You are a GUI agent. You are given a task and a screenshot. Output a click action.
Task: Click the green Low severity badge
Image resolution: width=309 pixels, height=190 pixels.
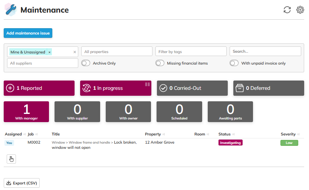point(289,143)
